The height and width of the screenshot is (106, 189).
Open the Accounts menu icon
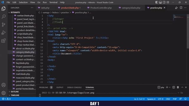[4, 85]
